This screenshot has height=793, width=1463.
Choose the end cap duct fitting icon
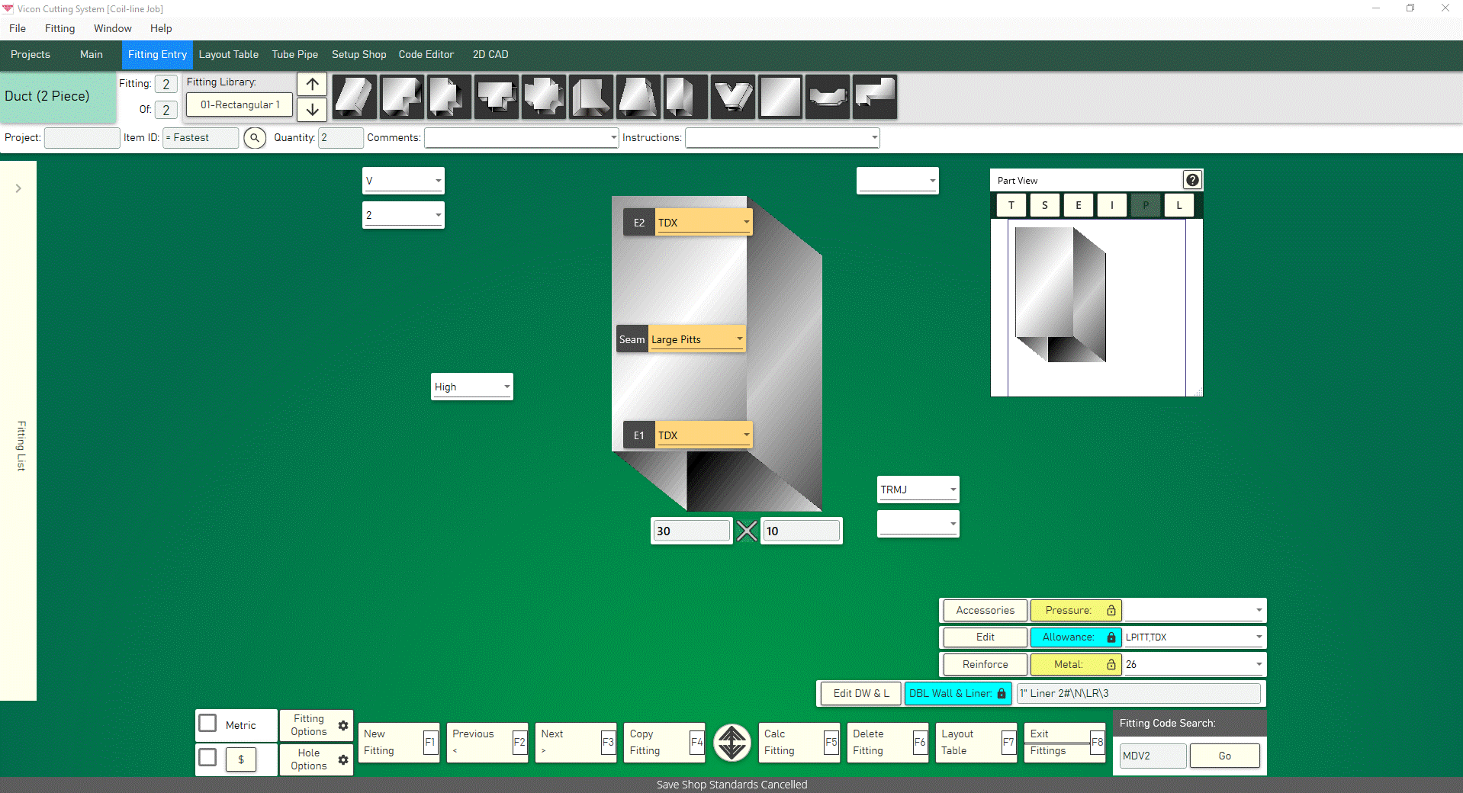686,97
